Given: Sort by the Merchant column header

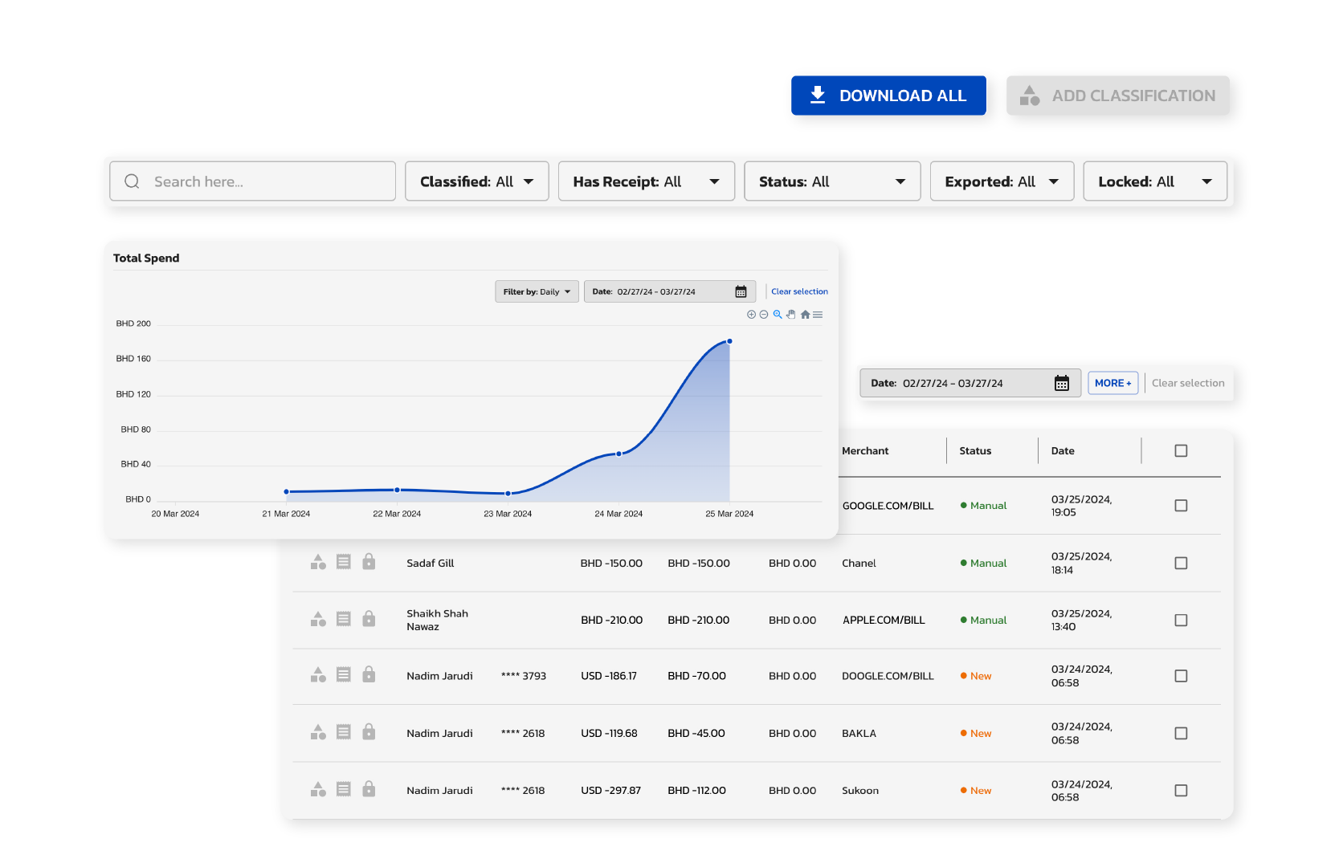Looking at the screenshot, I should [865, 451].
